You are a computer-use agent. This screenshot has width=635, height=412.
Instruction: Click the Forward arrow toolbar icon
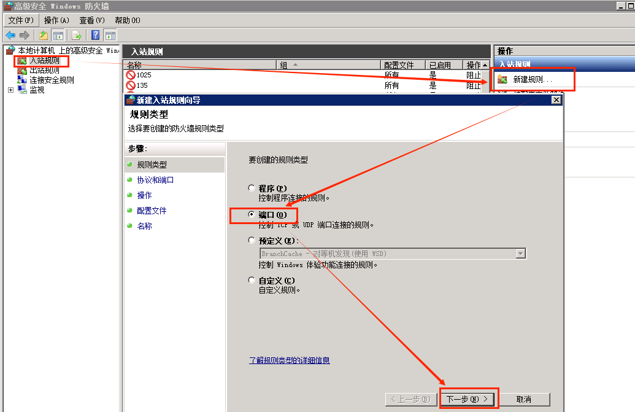point(25,35)
